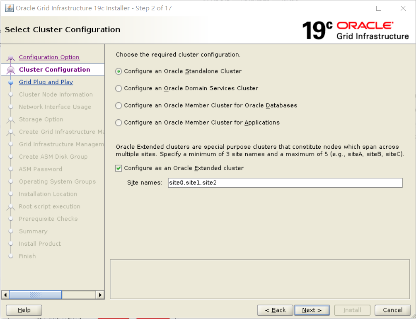Screen dimensions: 416x319
Task: Click the Finish step text
Action: pos(27,256)
